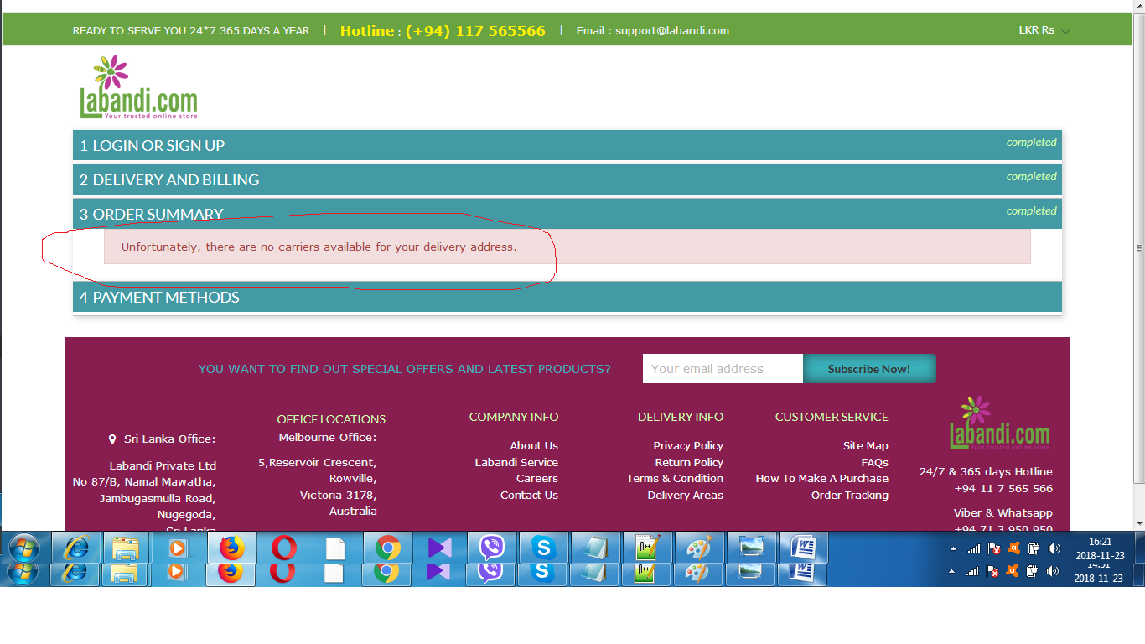Open Skype from the upper taskbar
1145x644 pixels.
(x=543, y=548)
